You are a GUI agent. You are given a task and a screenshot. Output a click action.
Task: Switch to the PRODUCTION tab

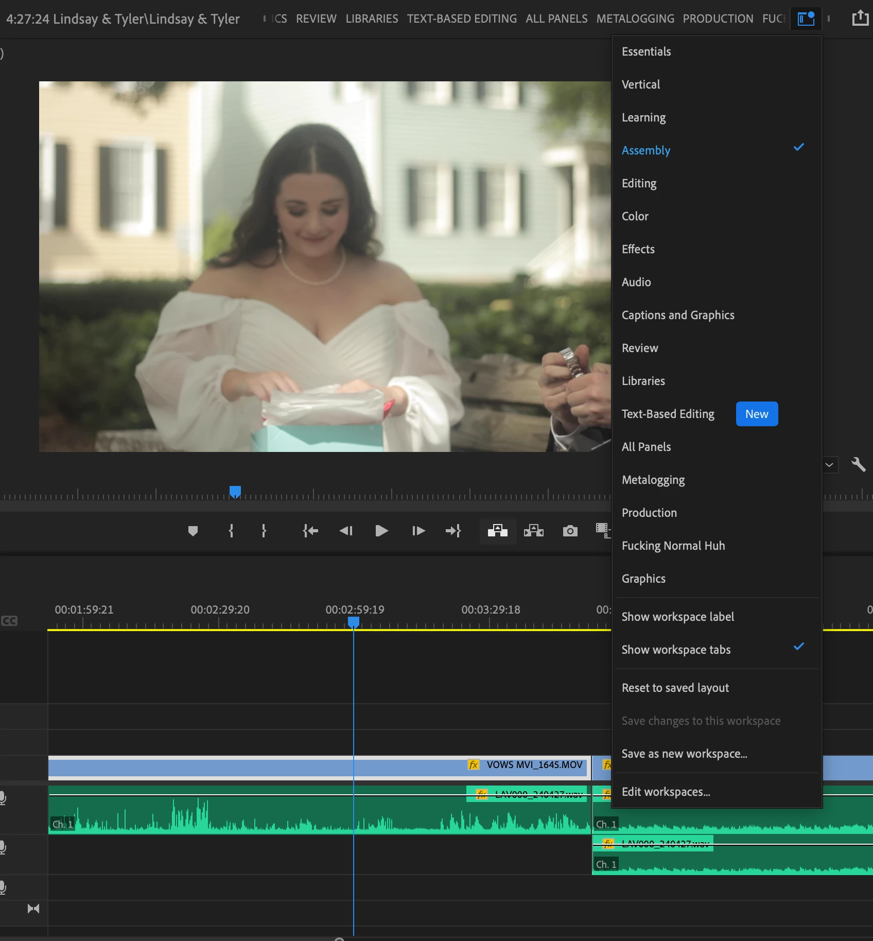(x=718, y=19)
